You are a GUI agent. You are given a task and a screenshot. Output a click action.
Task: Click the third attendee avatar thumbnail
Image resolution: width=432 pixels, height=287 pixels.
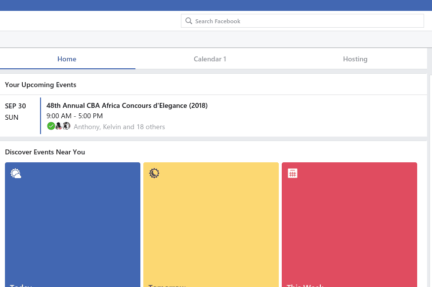point(66,126)
